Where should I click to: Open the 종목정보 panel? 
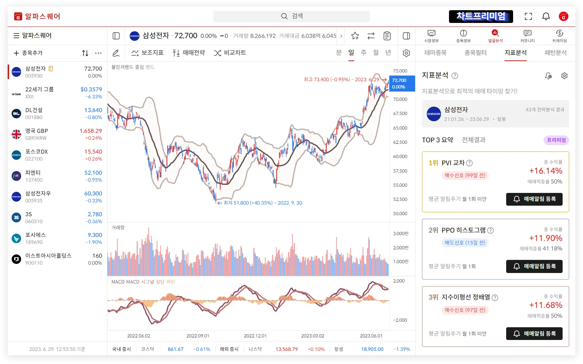[464, 36]
